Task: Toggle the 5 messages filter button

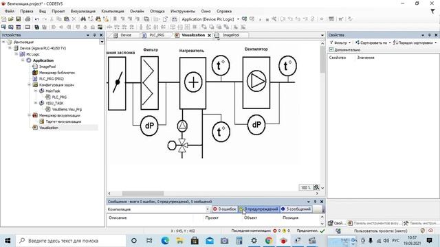Action: coord(296,209)
